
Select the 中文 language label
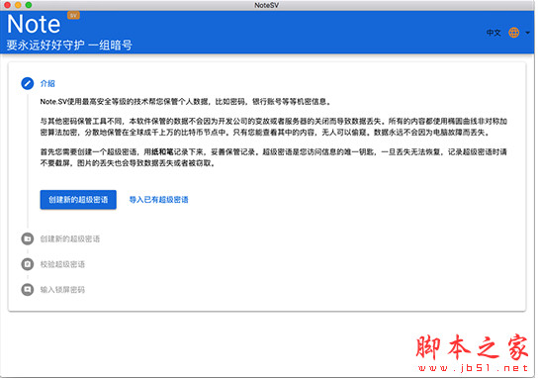[494, 33]
